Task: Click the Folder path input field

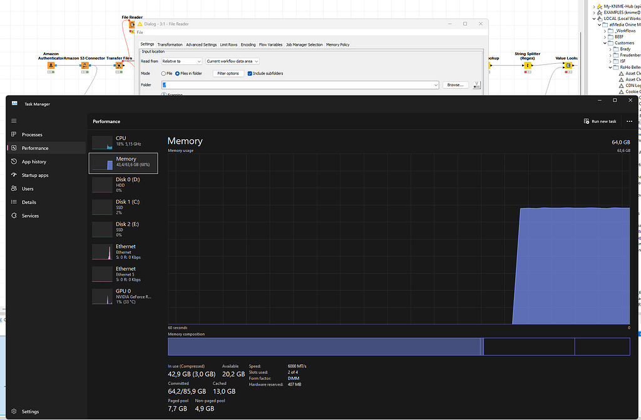Action: pyautogui.click(x=300, y=85)
